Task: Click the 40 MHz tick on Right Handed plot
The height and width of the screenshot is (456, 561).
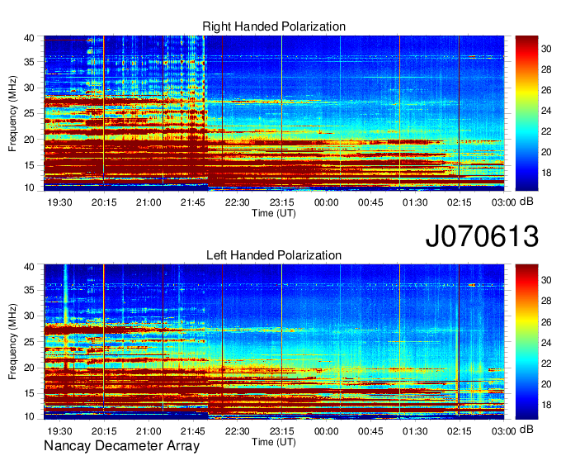Action: click(29, 38)
